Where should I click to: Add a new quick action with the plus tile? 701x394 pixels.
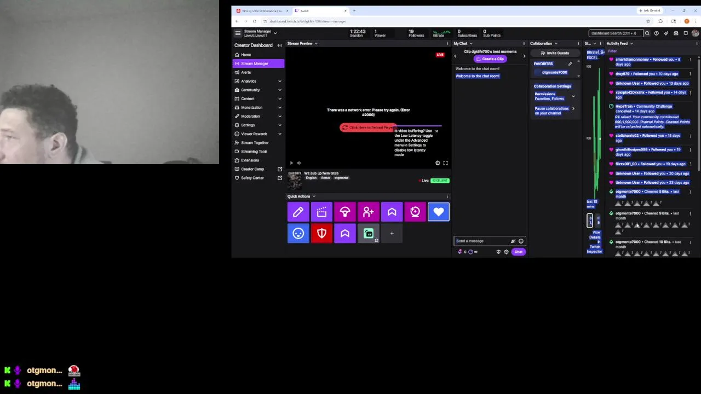[x=392, y=234]
